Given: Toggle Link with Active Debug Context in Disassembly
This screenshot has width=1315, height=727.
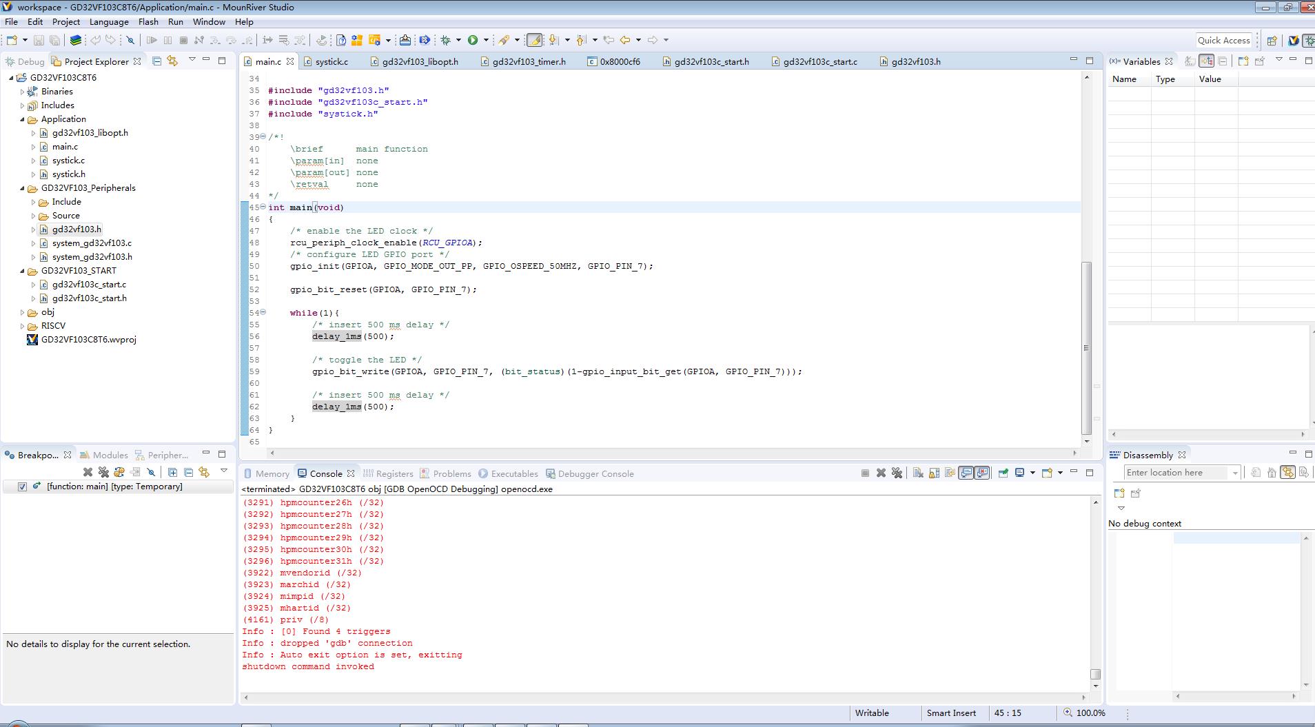Looking at the screenshot, I should [x=1287, y=472].
